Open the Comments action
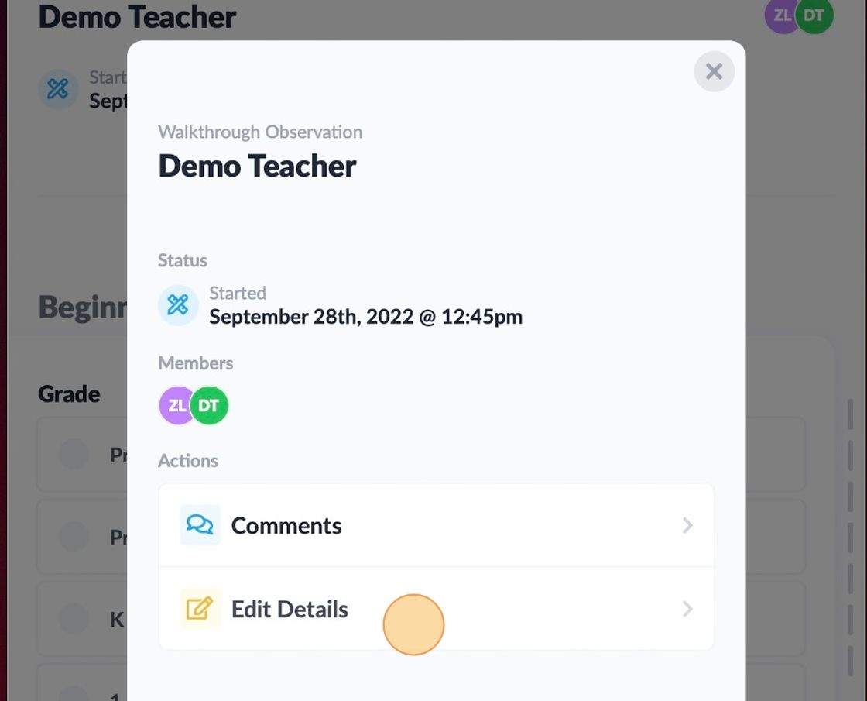Screen dimensions: 867x701 [x=286, y=526]
